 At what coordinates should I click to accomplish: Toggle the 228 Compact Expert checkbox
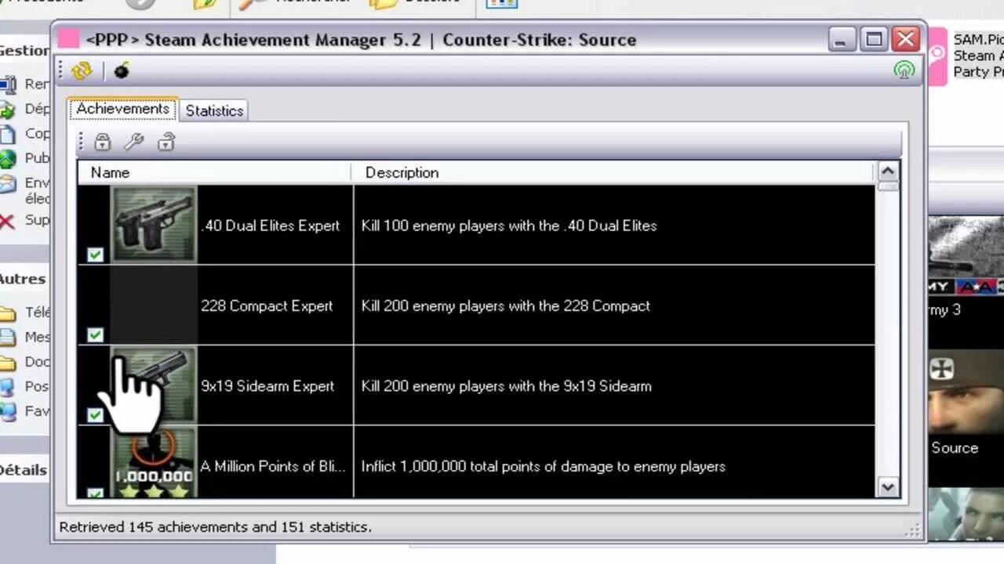coord(95,334)
